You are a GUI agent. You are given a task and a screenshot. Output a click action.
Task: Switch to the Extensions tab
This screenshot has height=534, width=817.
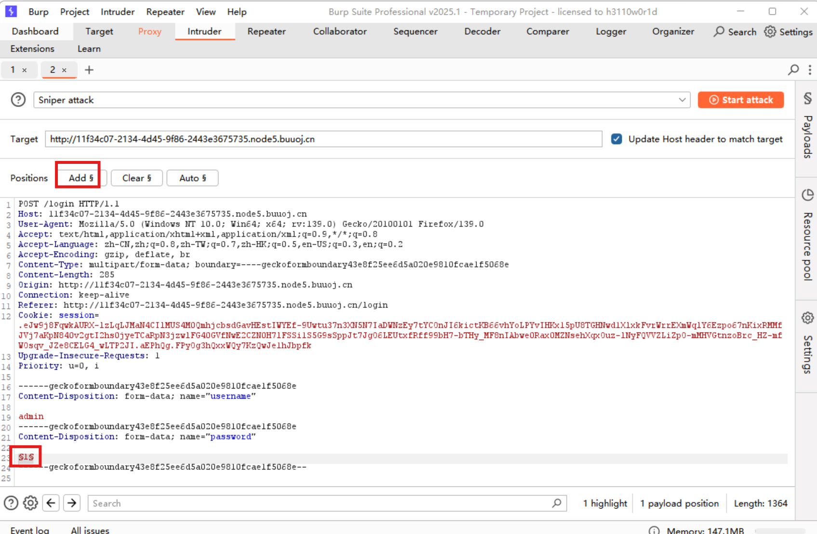tap(32, 49)
